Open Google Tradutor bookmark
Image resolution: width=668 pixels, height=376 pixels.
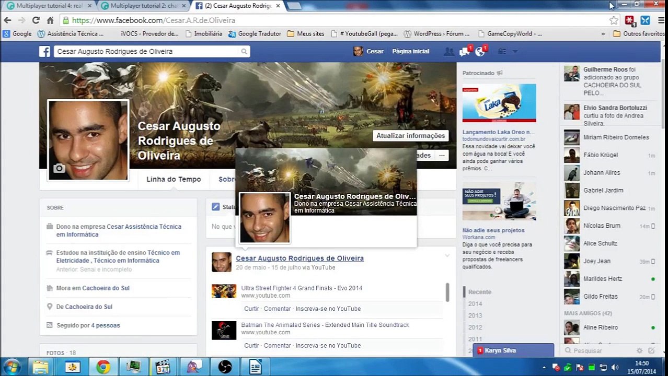(x=255, y=33)
